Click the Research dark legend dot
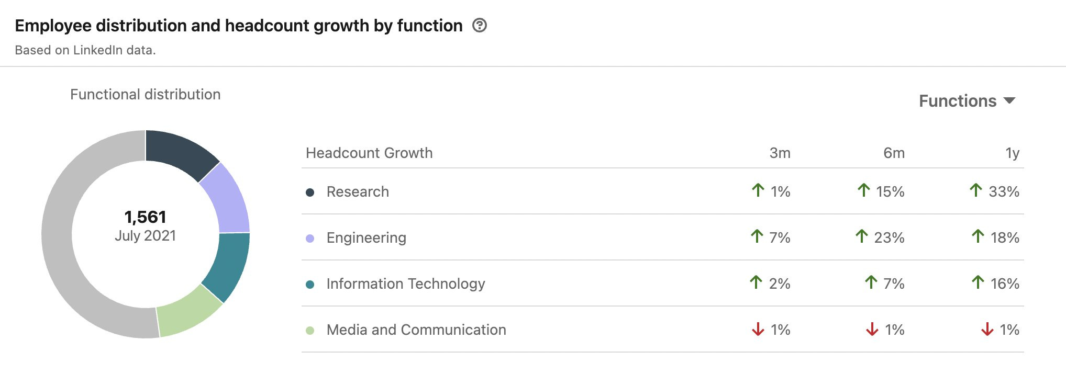 pyautogui.click(x=310, y=192)
